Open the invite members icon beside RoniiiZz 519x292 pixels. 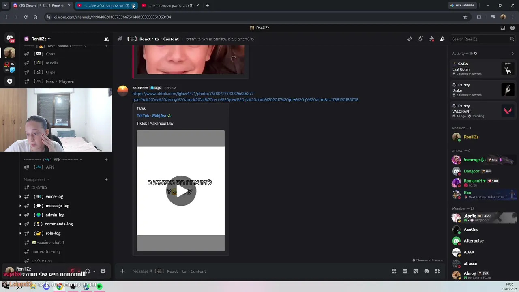click(x=106, y=39)
